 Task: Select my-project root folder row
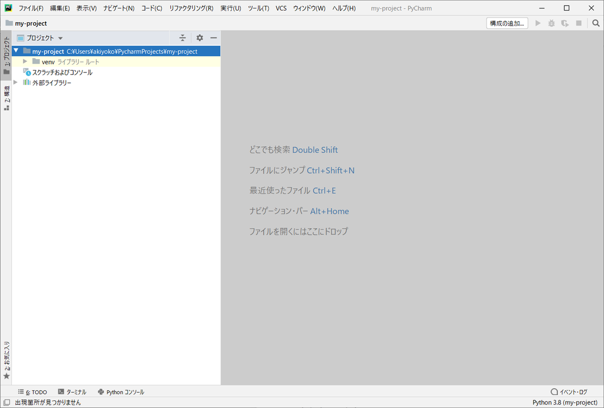[x=116, y=51]
